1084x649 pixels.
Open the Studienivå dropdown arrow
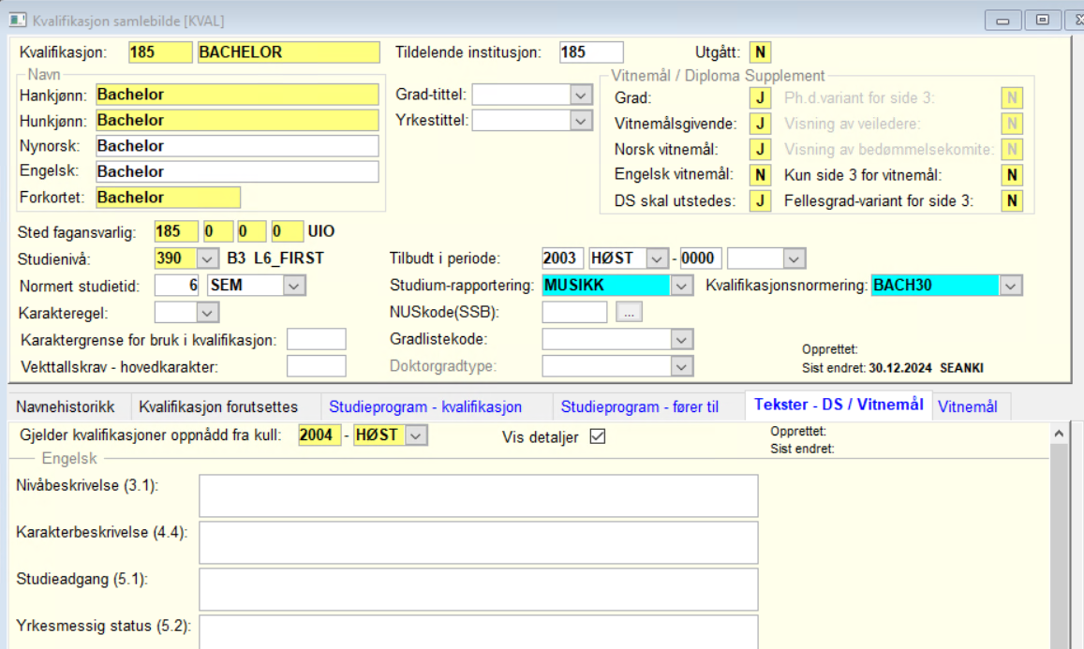pos(207,258)
